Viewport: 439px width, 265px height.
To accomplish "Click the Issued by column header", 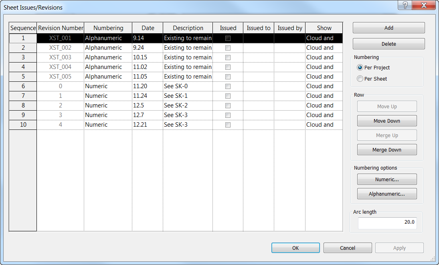I will pyautogui.click(x=290, y=28).
